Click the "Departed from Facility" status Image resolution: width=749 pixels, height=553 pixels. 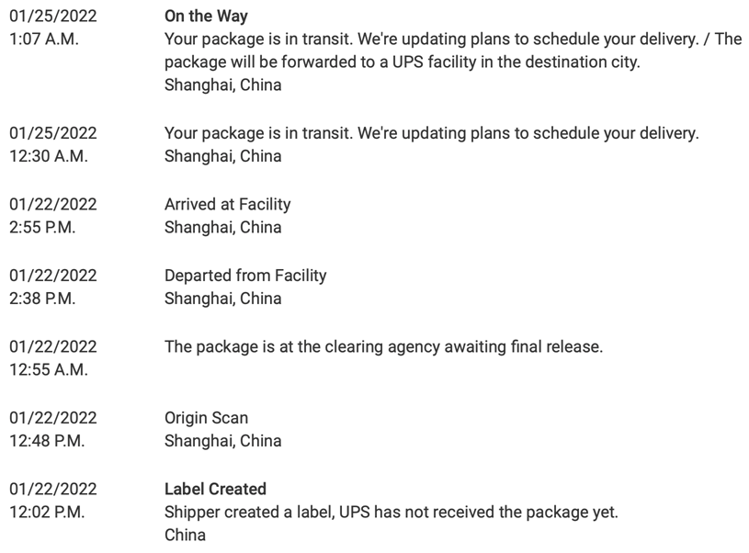pyautogui.click(x=244, y=275)
